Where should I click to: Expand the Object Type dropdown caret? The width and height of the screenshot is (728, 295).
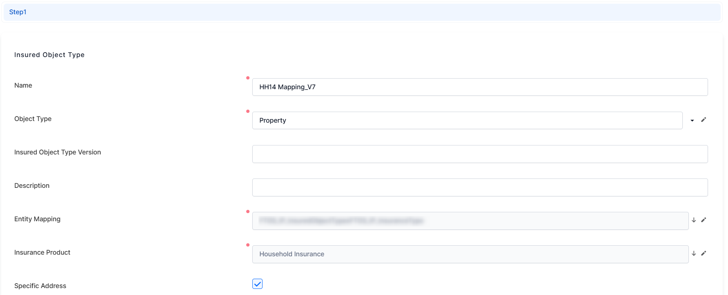[692, 121]
